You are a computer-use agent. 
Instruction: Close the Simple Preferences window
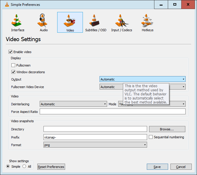coord(188,4)
